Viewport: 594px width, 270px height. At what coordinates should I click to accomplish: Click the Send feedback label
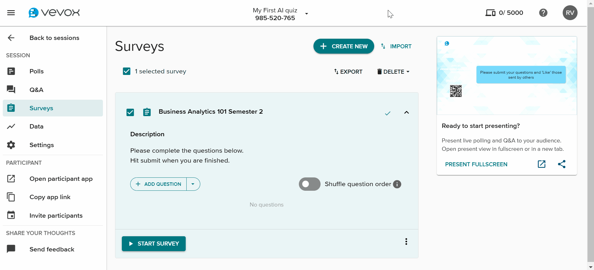(x=52, y=249)
